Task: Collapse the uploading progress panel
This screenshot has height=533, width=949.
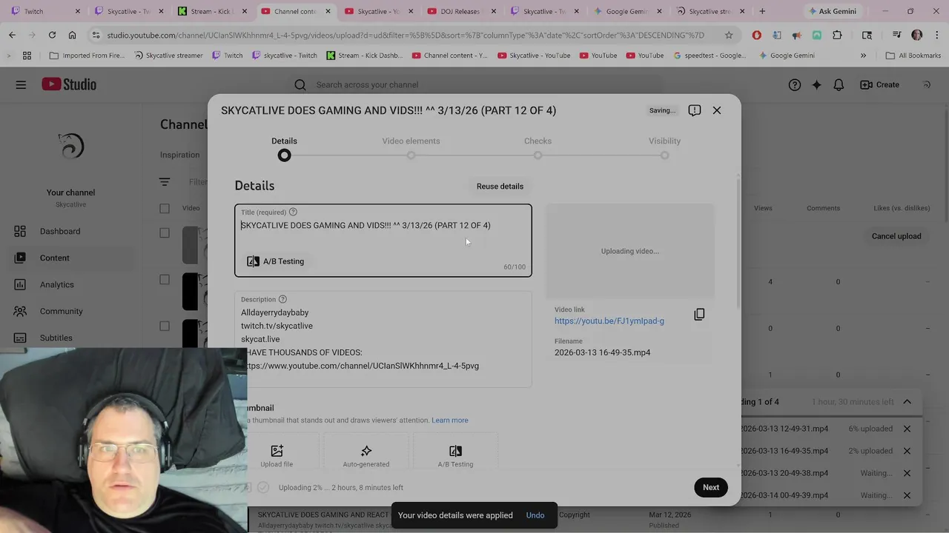Action: (x=907, y=402)
